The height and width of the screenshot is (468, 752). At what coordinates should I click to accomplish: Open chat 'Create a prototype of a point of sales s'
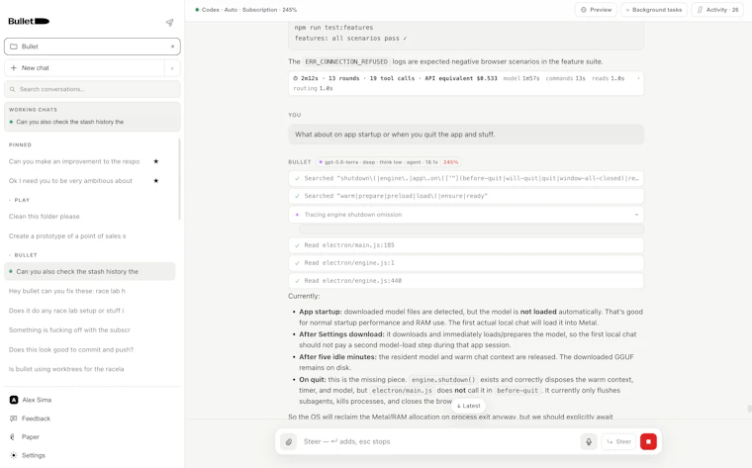[x=67, y=235]
